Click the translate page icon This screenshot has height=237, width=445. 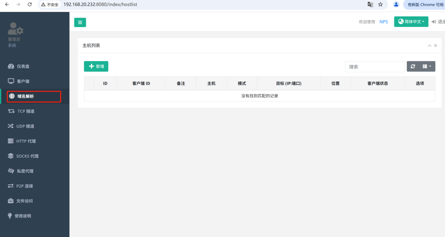click(370, 5)
